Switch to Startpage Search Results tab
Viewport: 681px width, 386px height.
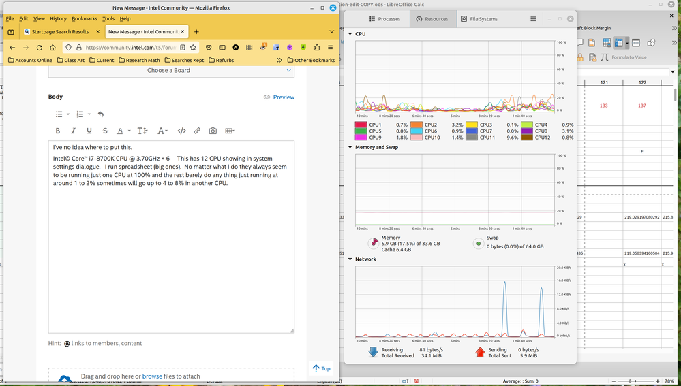coord(61,32)
